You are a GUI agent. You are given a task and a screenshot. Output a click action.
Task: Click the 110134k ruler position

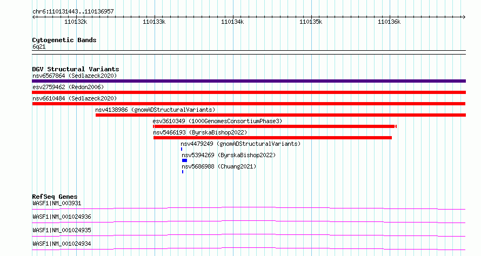point(232,22)
